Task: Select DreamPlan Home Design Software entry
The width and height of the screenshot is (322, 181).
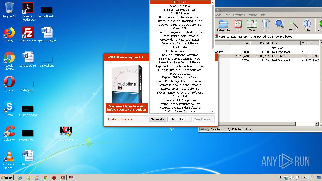Action: pos(180,62)
